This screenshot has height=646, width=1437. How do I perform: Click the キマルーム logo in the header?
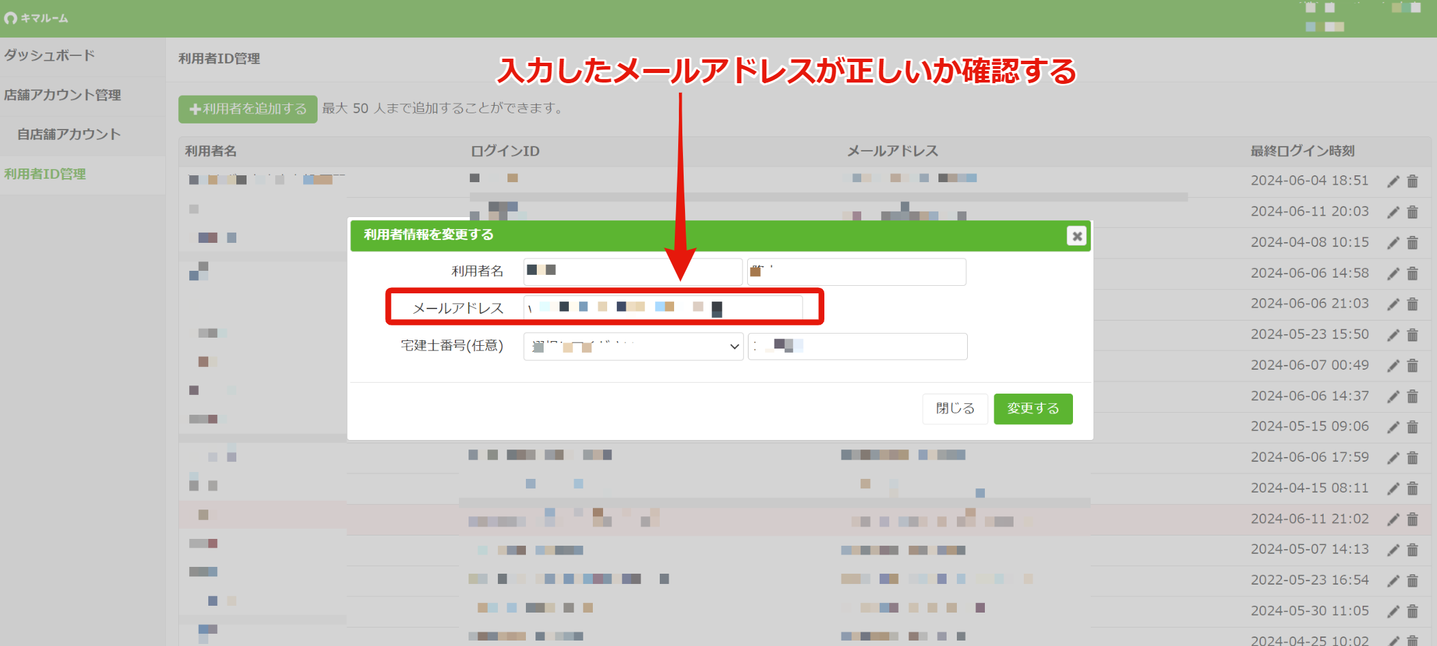pyautogui.click(x=36, y=18)
